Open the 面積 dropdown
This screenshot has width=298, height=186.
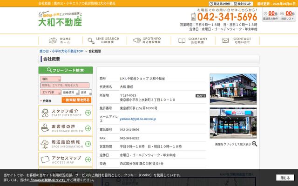click(86, 92)
